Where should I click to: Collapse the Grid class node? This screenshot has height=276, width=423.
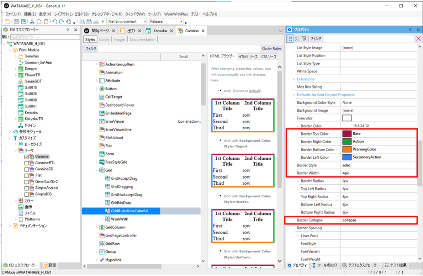(x=97, y=170)
